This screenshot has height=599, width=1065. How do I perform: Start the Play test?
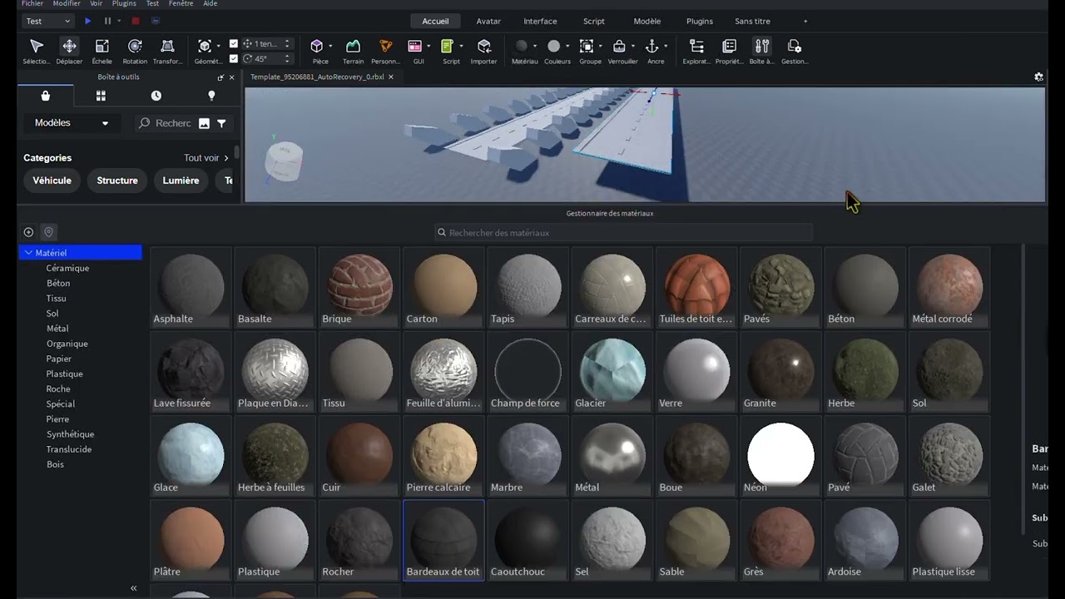tap(87, 21)
